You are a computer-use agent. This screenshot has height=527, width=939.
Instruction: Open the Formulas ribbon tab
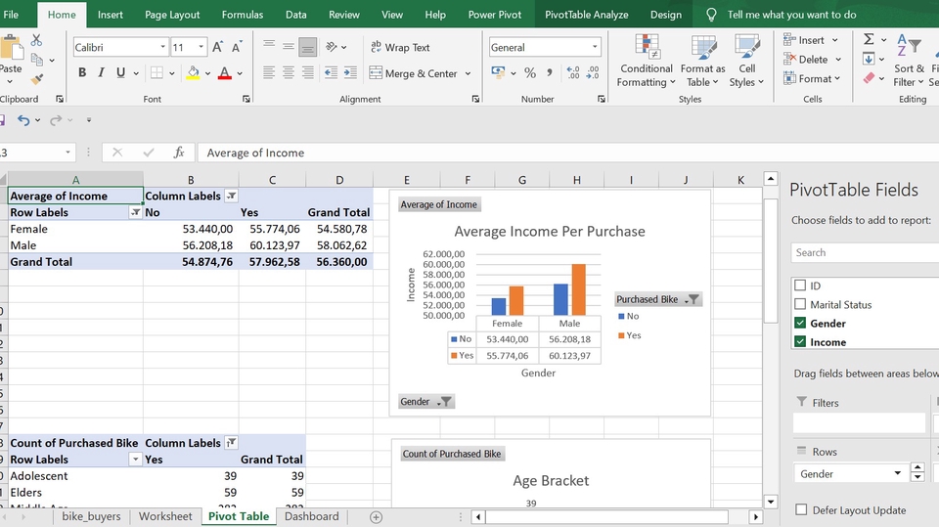point(243,15)
